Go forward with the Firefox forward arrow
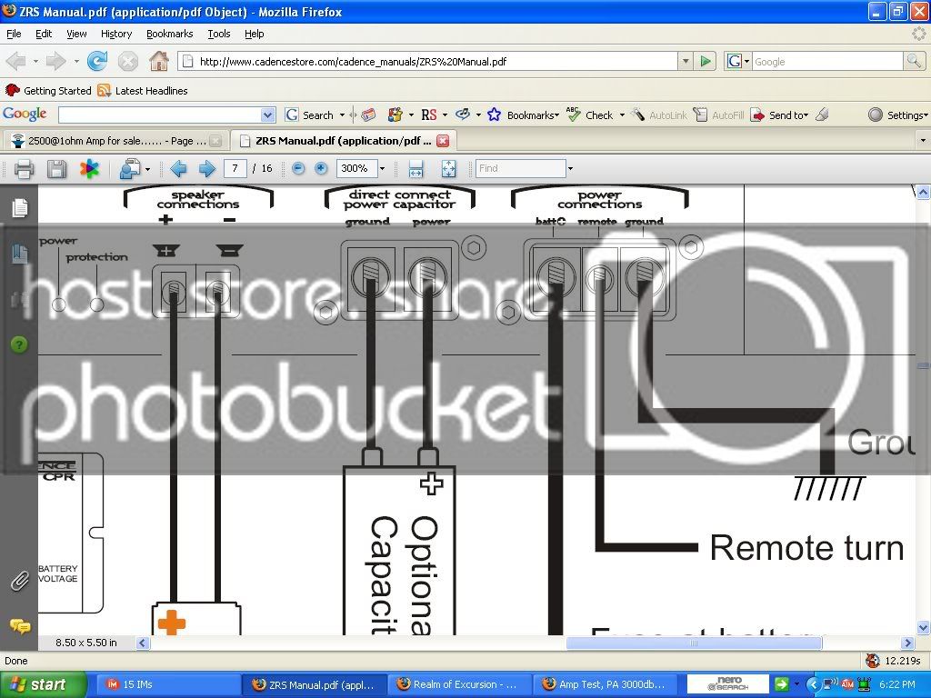This screenshot has height=698, width=931. [x=55, y=61]
